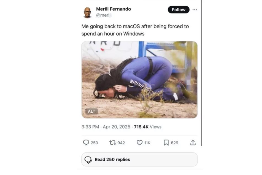Click the Read 250 replies button
This screenshot has width=262, height=175.
click(x=139, y=160)
